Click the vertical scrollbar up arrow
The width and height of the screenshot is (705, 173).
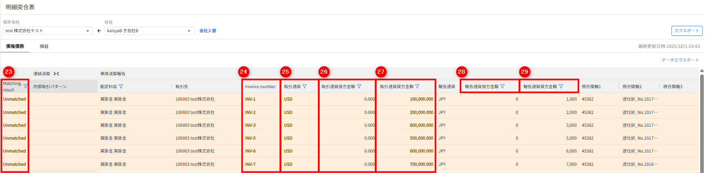tap(701, 71)
